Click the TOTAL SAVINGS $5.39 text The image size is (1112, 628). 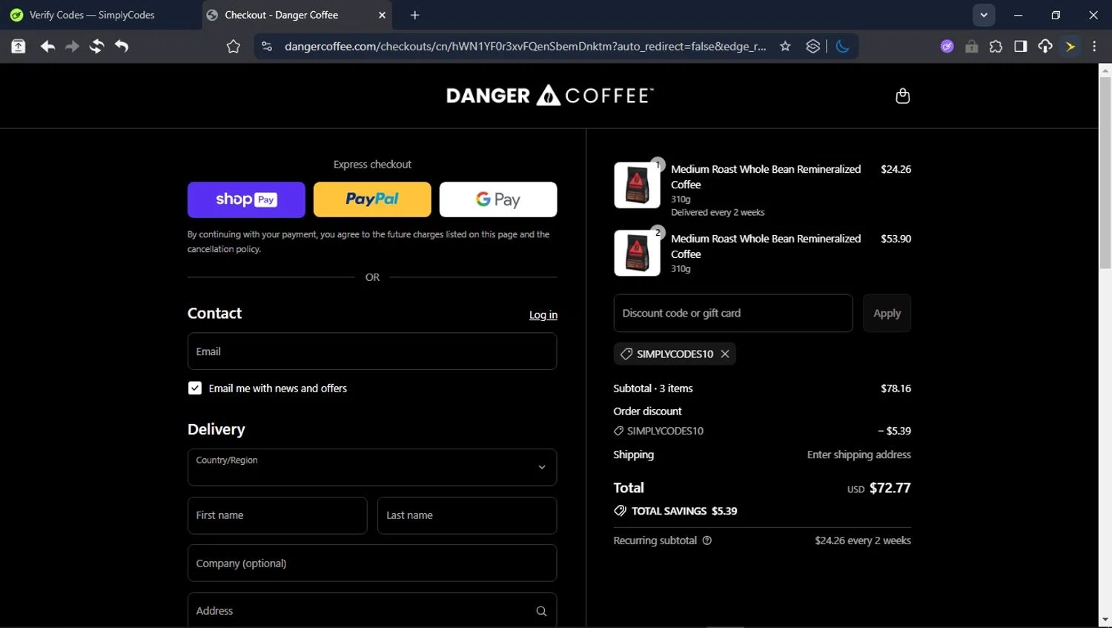[684, 511]
